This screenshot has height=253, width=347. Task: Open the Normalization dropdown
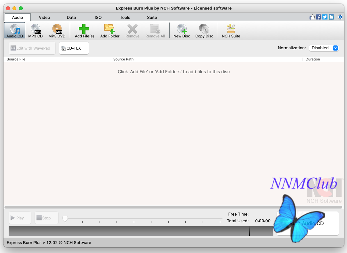[324, 48]
